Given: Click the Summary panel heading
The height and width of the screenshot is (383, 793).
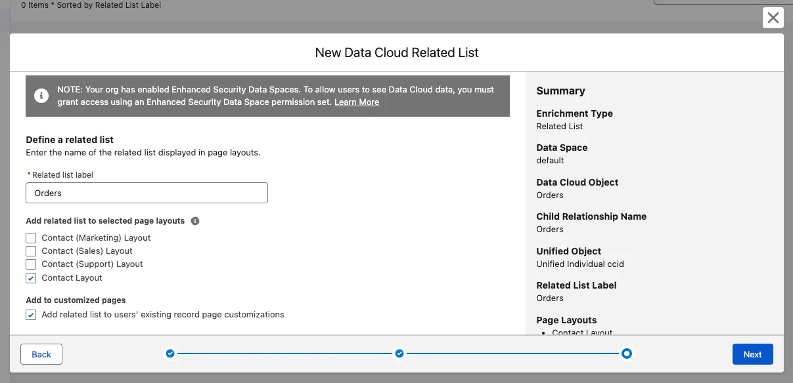Looking at the screenshot, I should click(560, 91).
